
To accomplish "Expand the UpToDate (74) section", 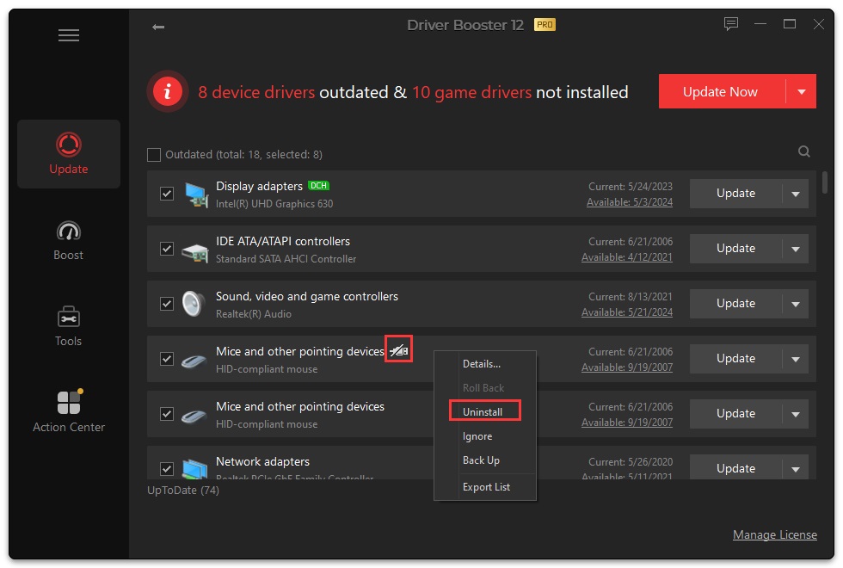I will coord(183,490).
